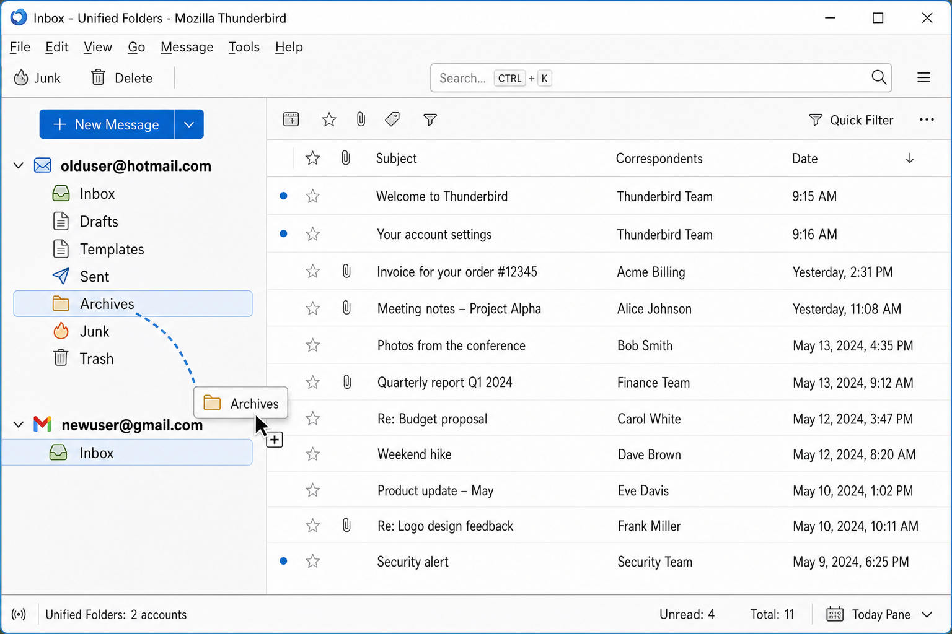Click paperclip on Quarterly report Q1 2024
This screenshot has width=952, height=634.
point(347,382)
